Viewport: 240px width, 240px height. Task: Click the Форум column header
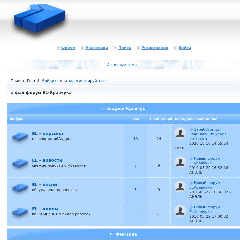(16, 119)
